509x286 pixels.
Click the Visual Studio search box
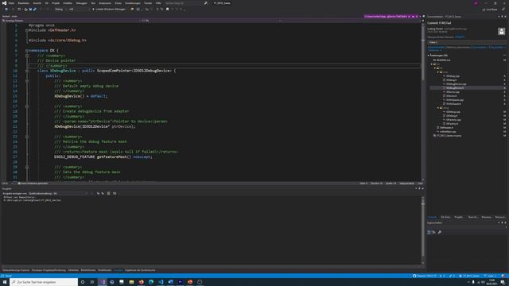click(x=185, y=3)
